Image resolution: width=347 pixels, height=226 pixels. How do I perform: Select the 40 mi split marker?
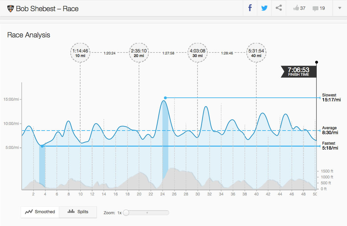[256, 52]
